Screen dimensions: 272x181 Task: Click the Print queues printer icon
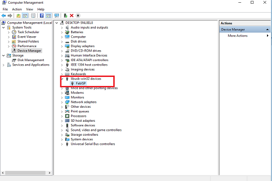(x=67, y=111)
